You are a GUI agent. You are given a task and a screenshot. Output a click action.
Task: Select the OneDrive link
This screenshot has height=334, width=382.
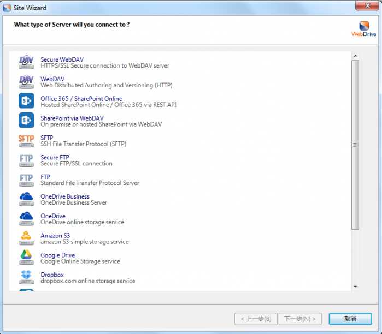(x=53, y=216)
